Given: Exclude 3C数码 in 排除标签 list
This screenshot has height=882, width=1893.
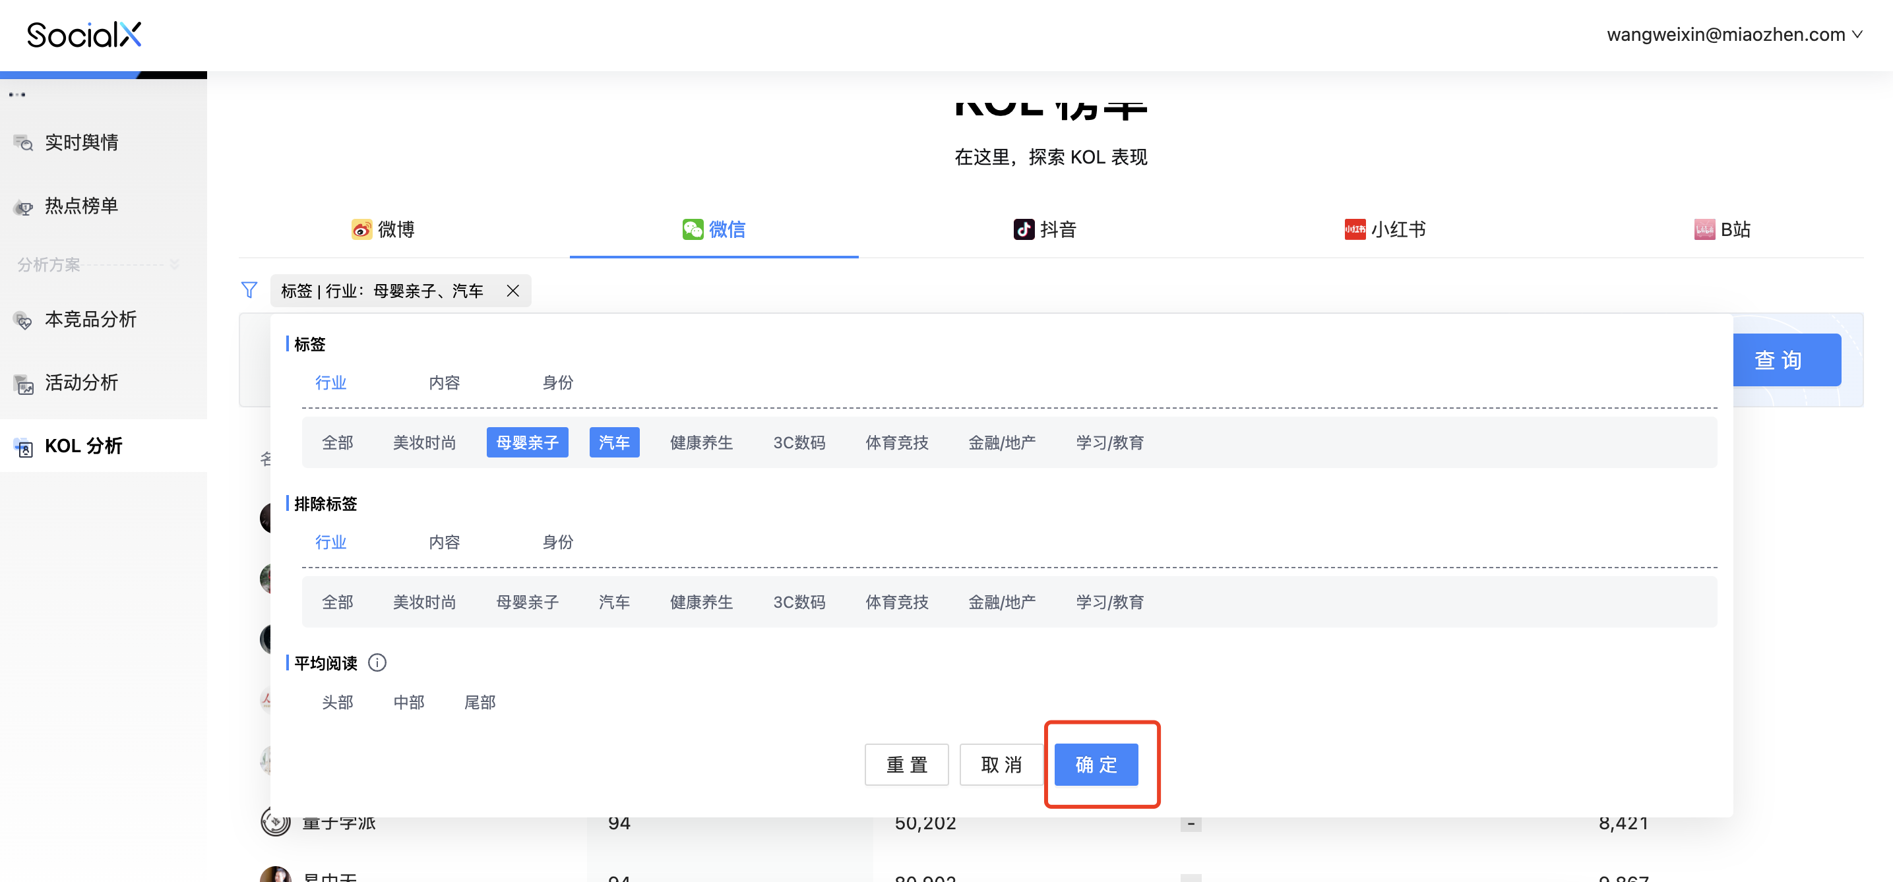Looking at the screenshot, I should coord(799,603).
